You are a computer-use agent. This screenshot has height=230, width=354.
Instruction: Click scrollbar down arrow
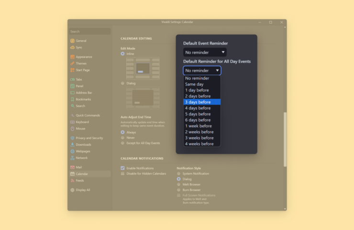[285, 209]
